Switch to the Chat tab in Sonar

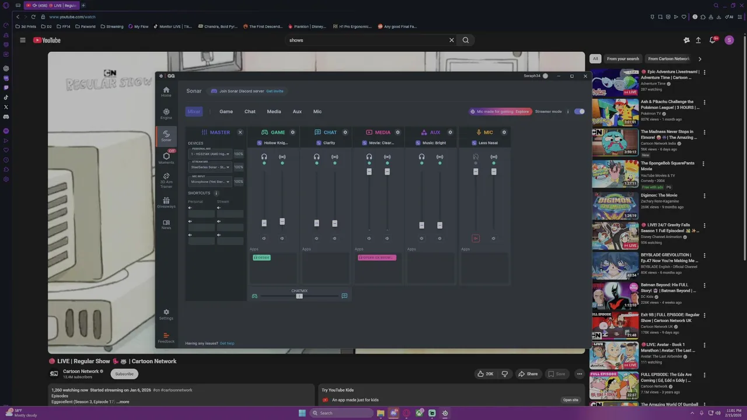point(250,111)
